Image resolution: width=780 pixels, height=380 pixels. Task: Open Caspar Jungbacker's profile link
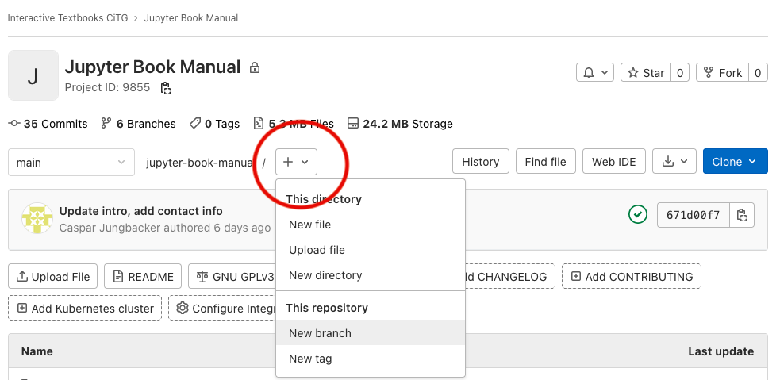[x=110, y=228]
